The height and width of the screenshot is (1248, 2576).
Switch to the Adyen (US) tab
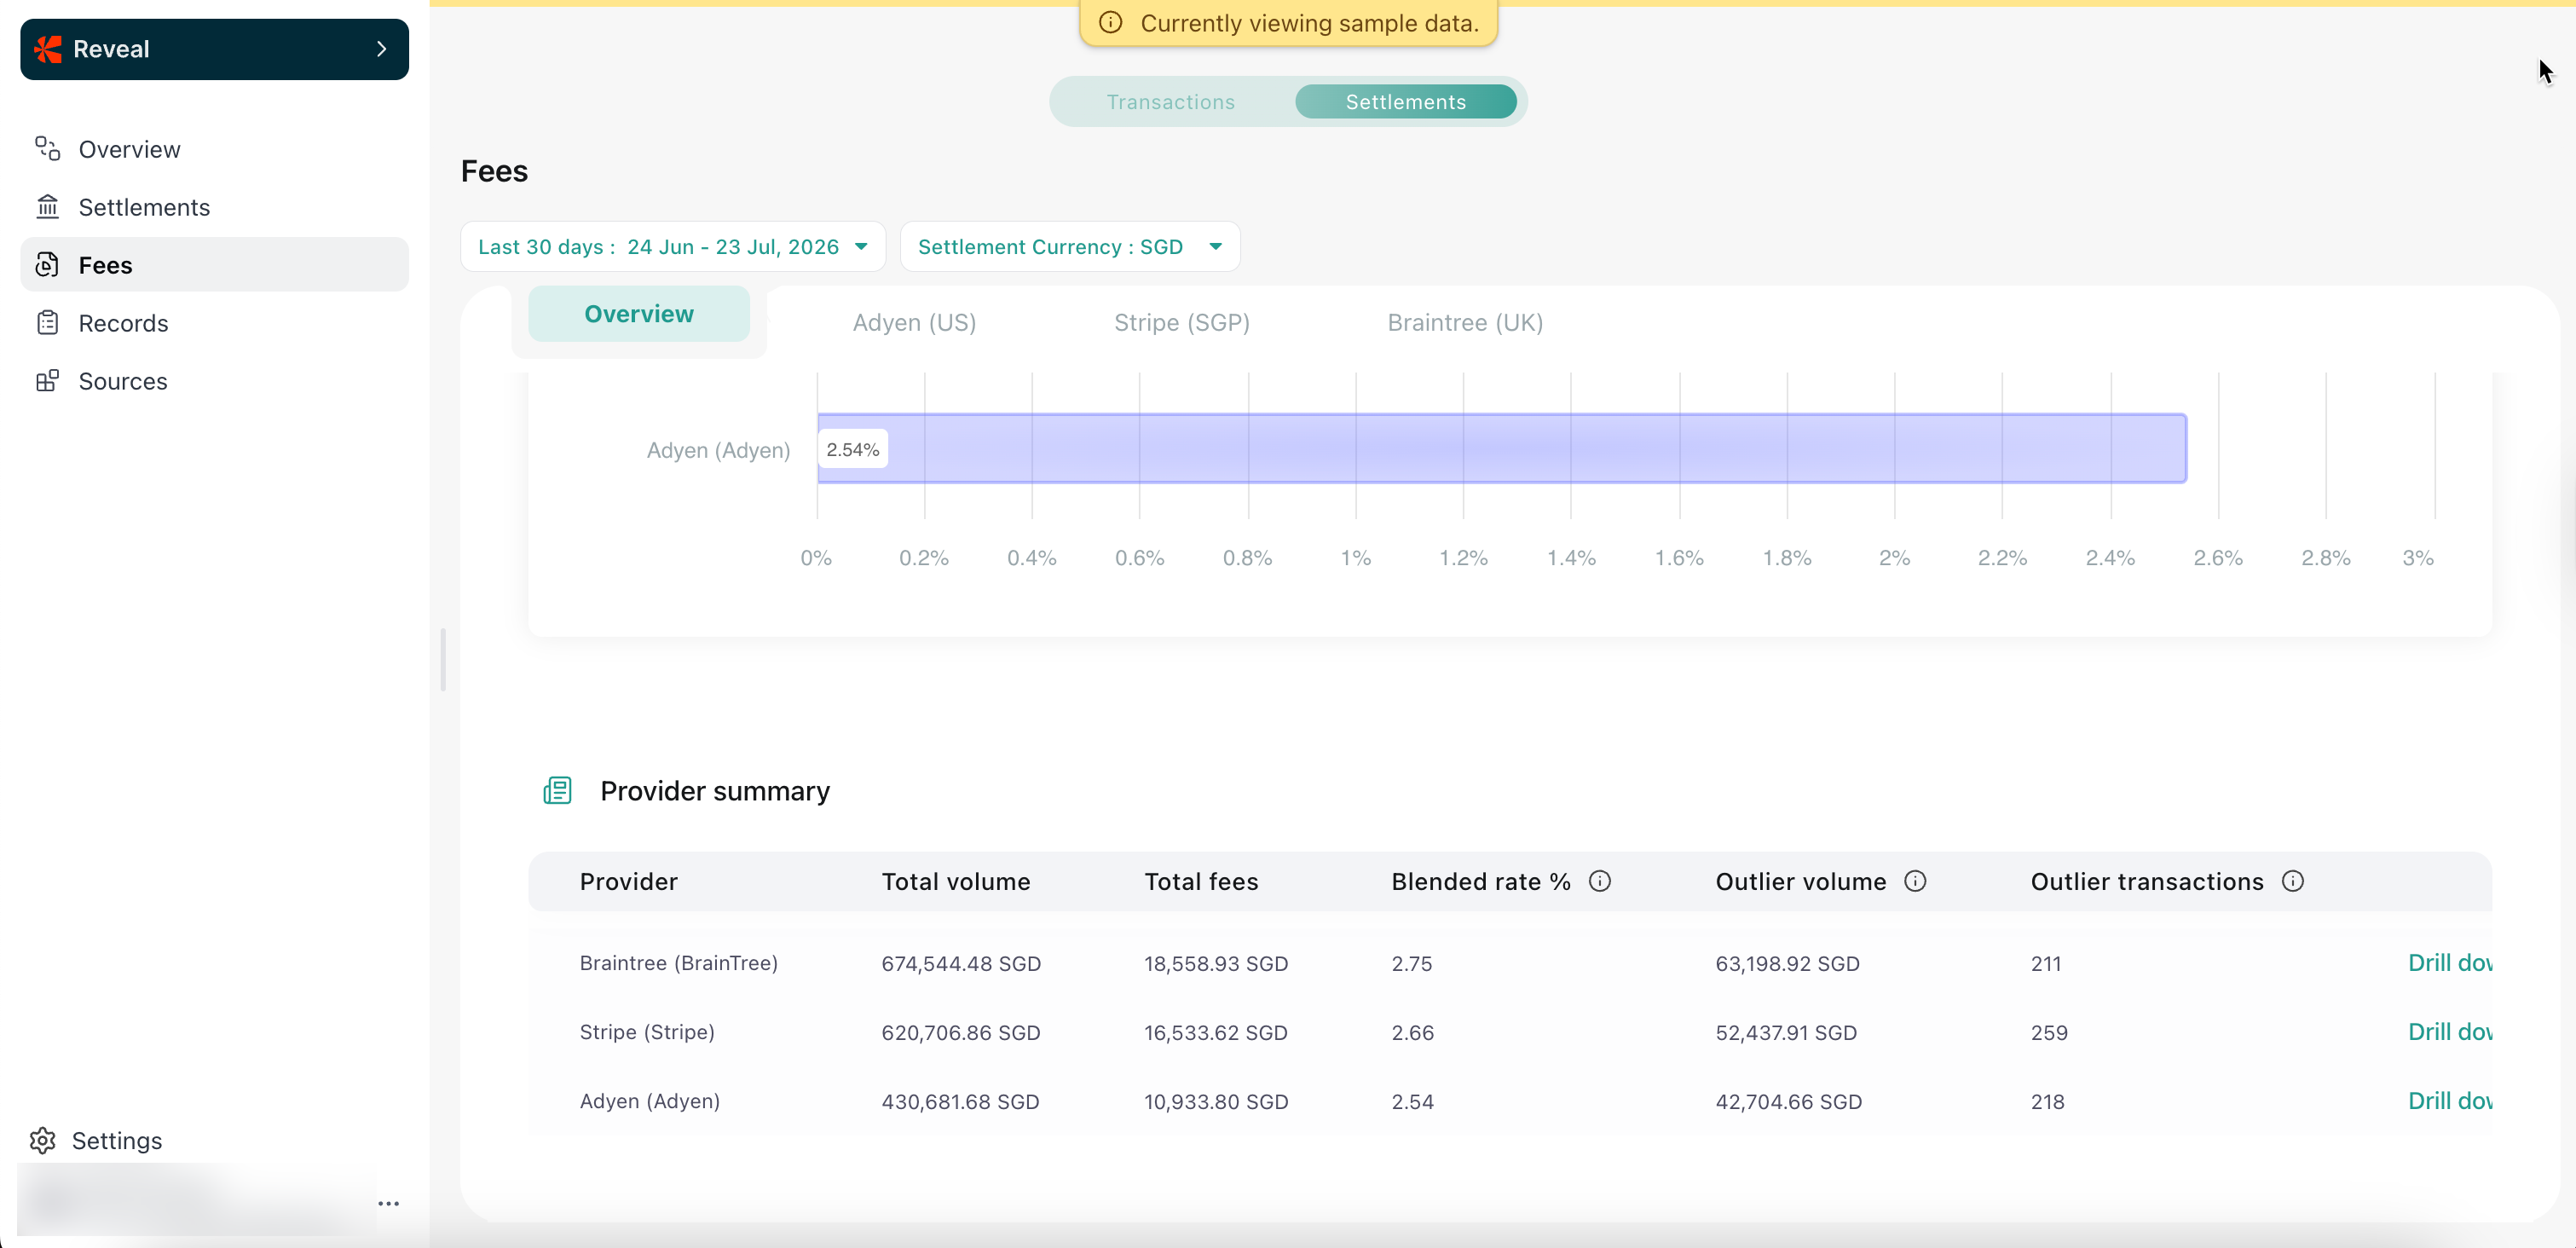point(914,323)
